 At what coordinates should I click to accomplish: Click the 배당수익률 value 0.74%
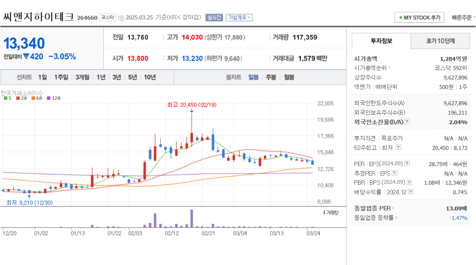pyautogui.click(x=460, y=192)
